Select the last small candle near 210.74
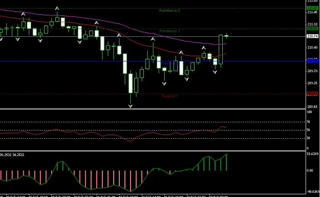Image resolution: width=320 pixels, height=197 pixels. click(x=226, y=36)
